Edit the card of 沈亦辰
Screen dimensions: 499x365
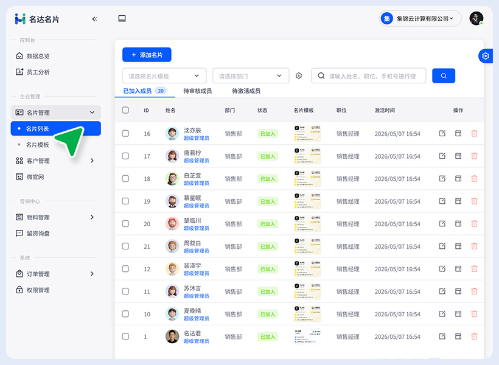(x=442, y=133)
